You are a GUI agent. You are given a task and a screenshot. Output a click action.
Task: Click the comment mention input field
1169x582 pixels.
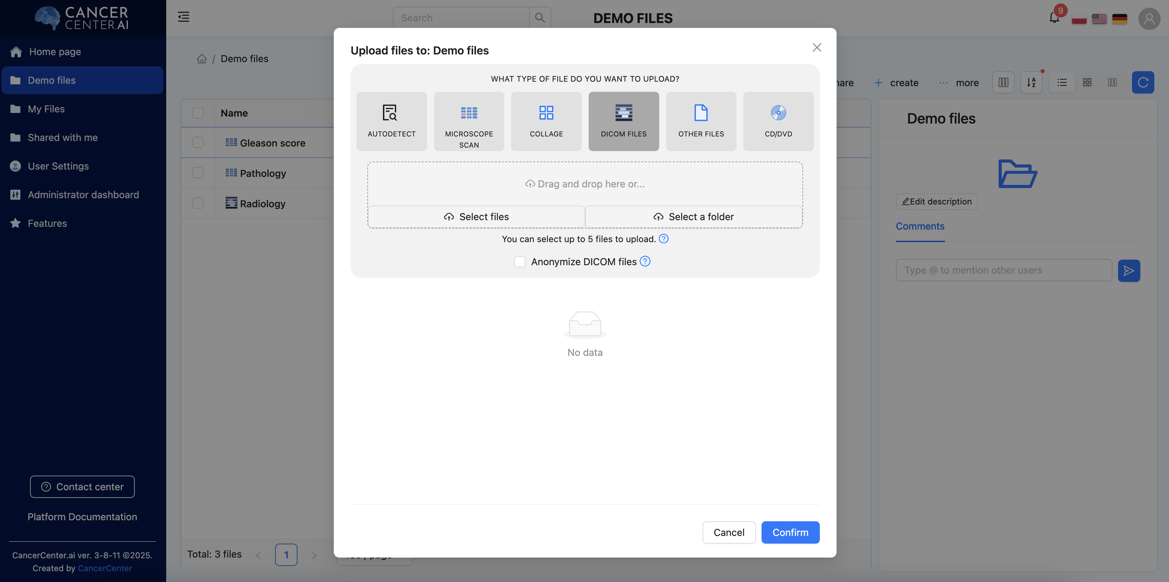pos(1003,270)
